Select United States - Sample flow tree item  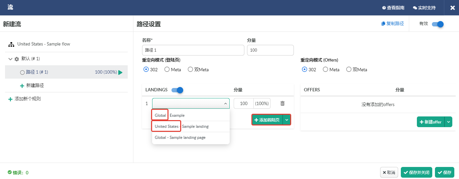click(44, 44)
